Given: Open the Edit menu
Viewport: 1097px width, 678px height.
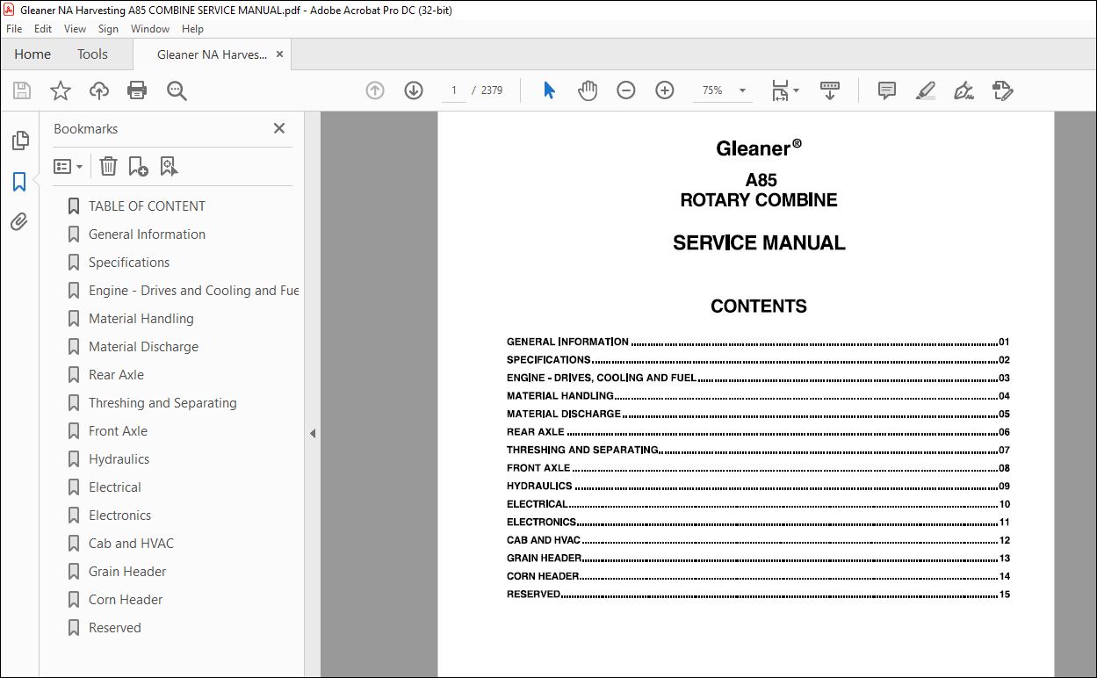Looking at the screenshot, I should click(43, 29).
